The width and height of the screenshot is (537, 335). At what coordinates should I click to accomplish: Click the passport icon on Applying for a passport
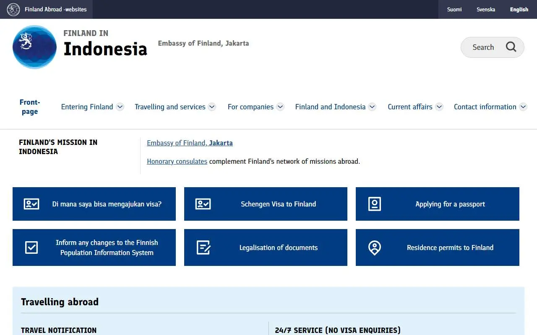[375, 204]
